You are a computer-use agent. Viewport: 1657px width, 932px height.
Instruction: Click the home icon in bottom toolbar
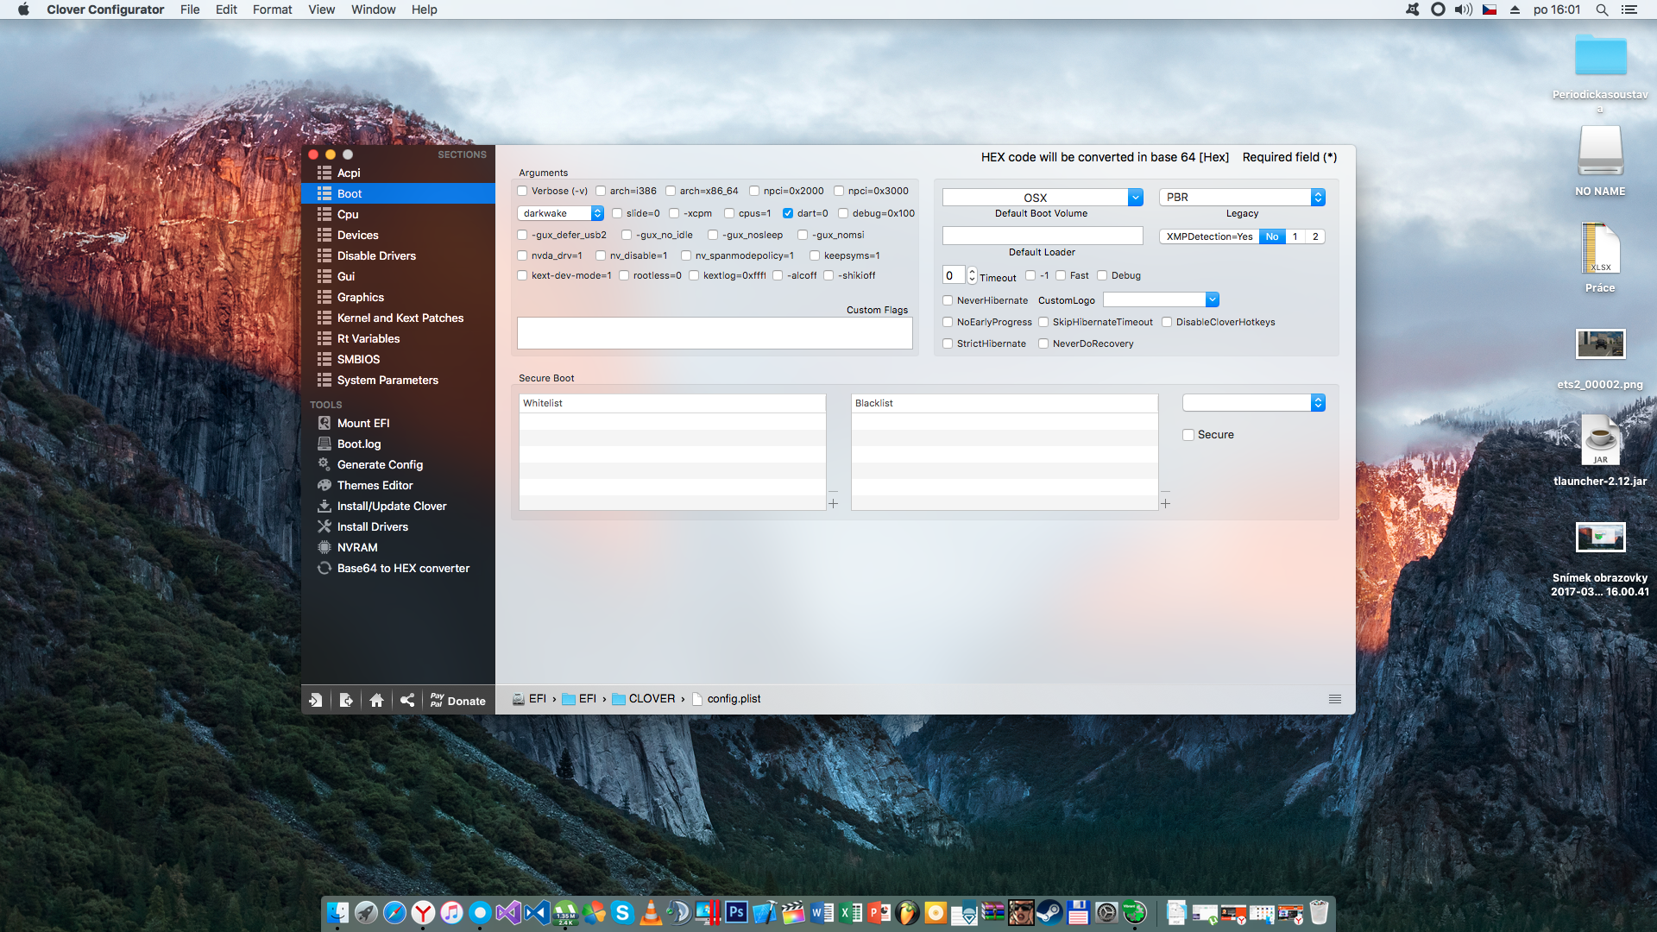376,700
